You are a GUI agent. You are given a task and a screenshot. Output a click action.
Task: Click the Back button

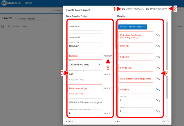pos(69,121)
